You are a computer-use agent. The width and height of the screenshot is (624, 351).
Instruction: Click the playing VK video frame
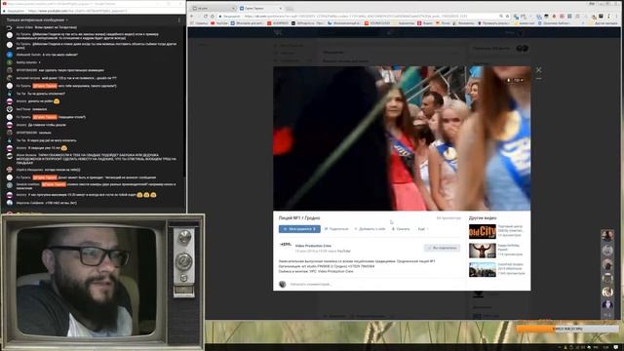click(x=402, y=138)
